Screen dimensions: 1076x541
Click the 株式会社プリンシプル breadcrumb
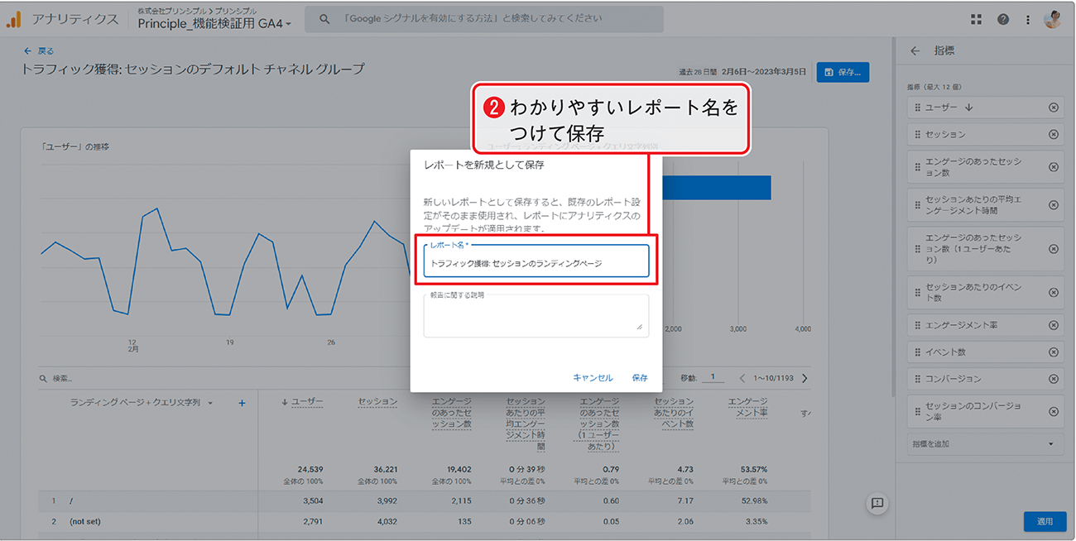tap(173, 11)
